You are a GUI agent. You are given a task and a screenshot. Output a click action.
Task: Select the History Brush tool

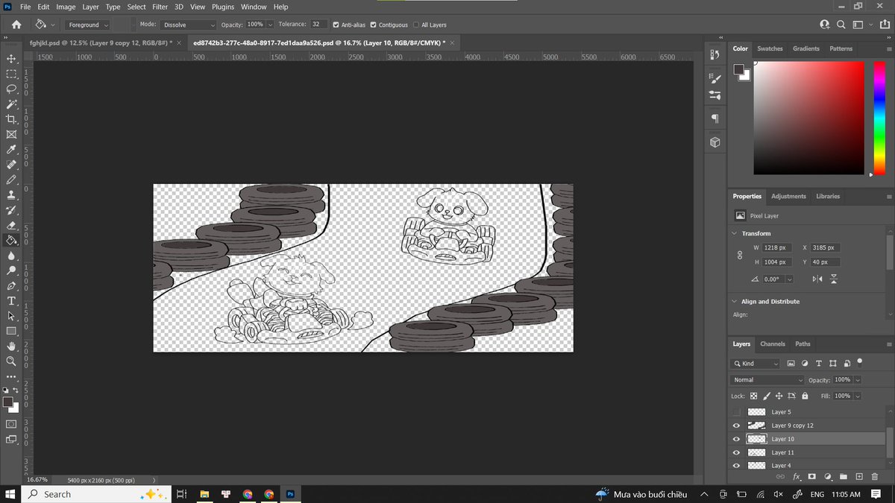pyautogui.click(x=11, y=210)
